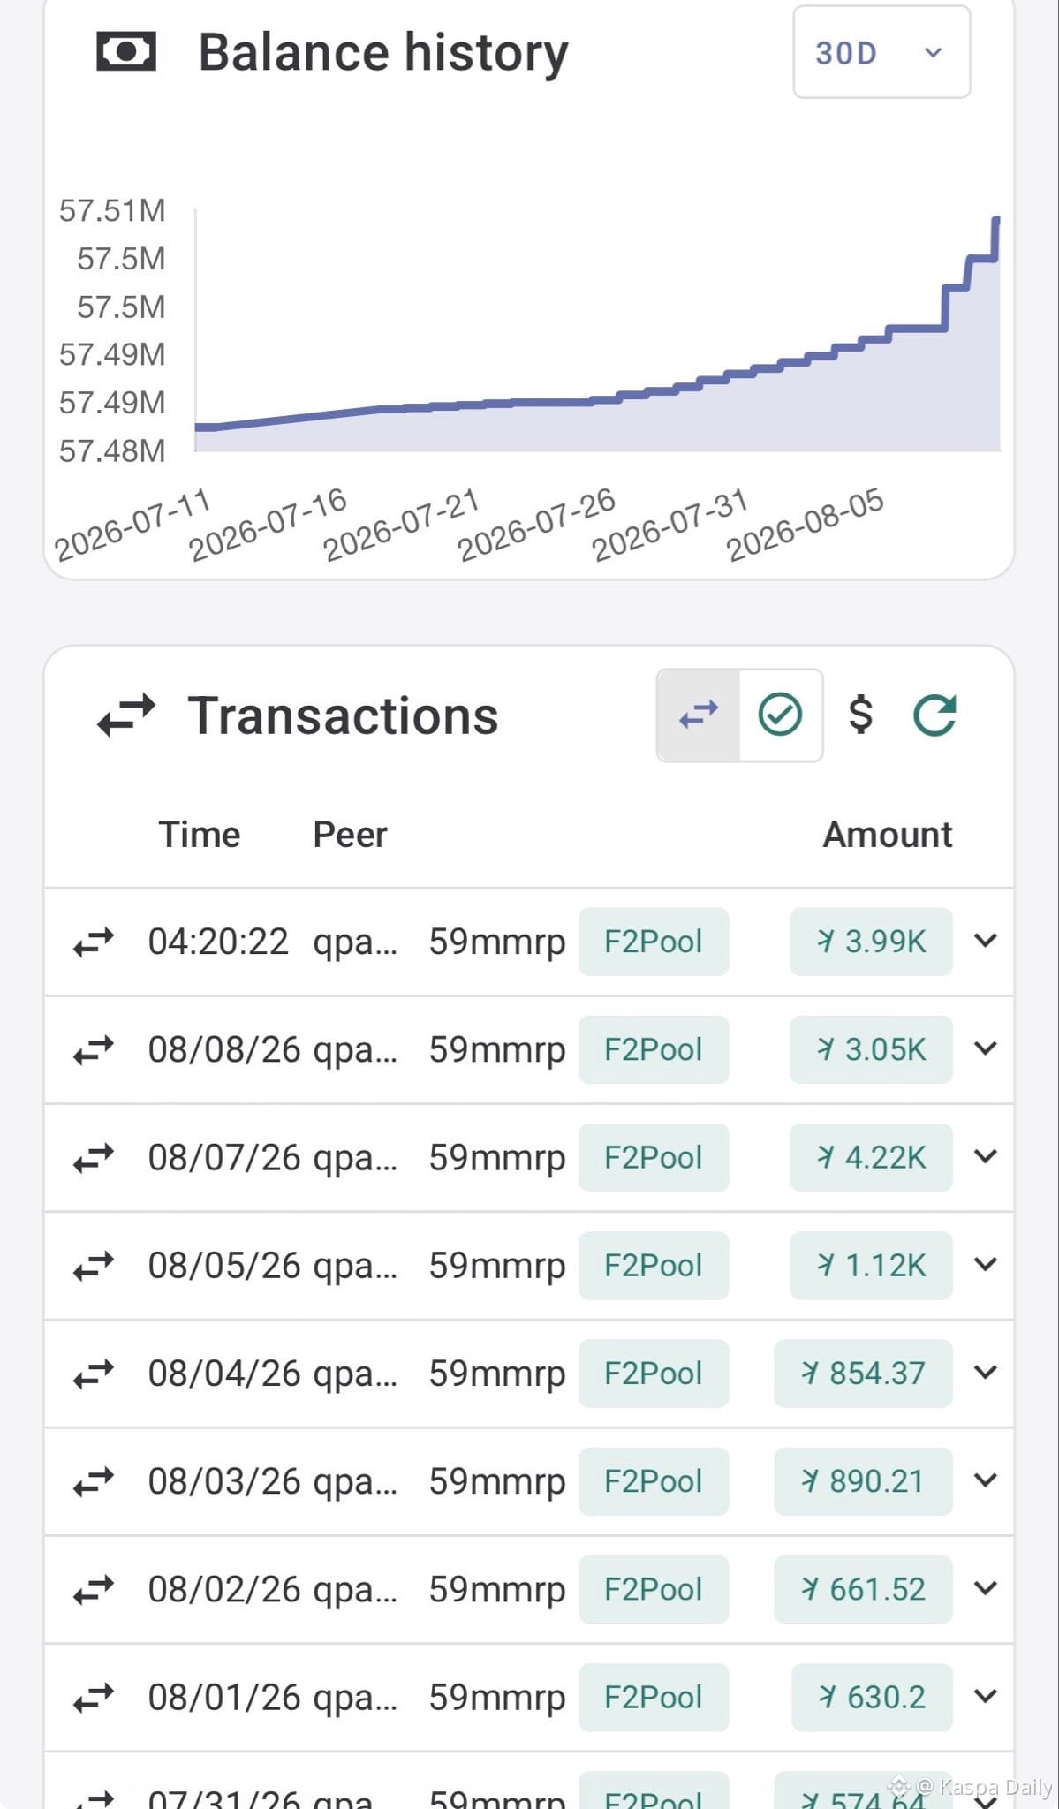
Task: Click the 4.22K amount badge
Action: pos(871,1157)
